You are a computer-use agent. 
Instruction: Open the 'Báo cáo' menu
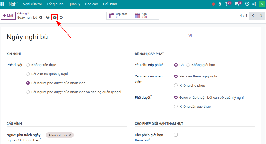point(91,4)
